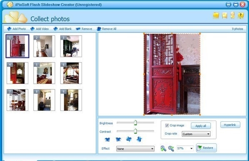Image resolution: width=249 pixels, height=161 pixels.
Task: Click the Apply all button
Action: coord(201,126)
